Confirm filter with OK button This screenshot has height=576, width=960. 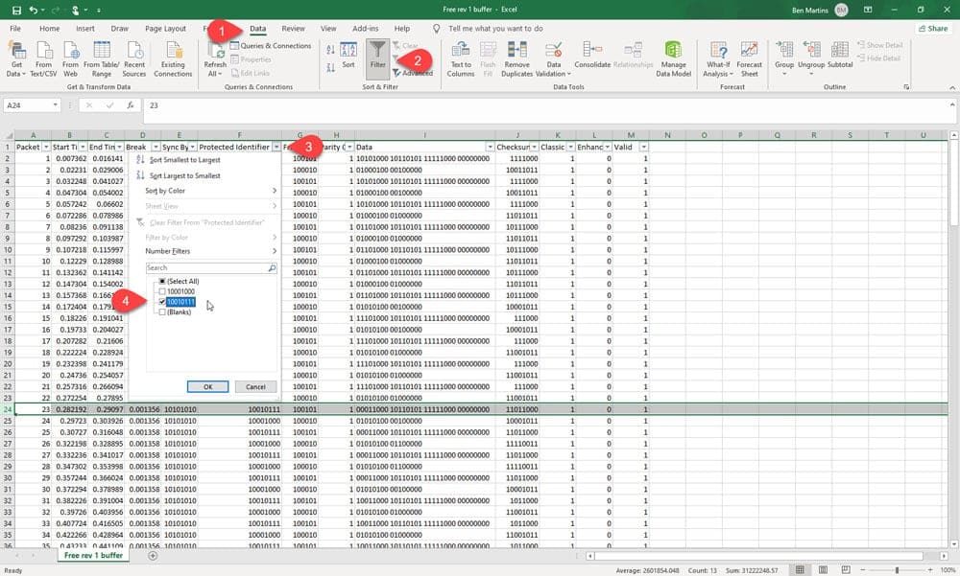[207, 387]
